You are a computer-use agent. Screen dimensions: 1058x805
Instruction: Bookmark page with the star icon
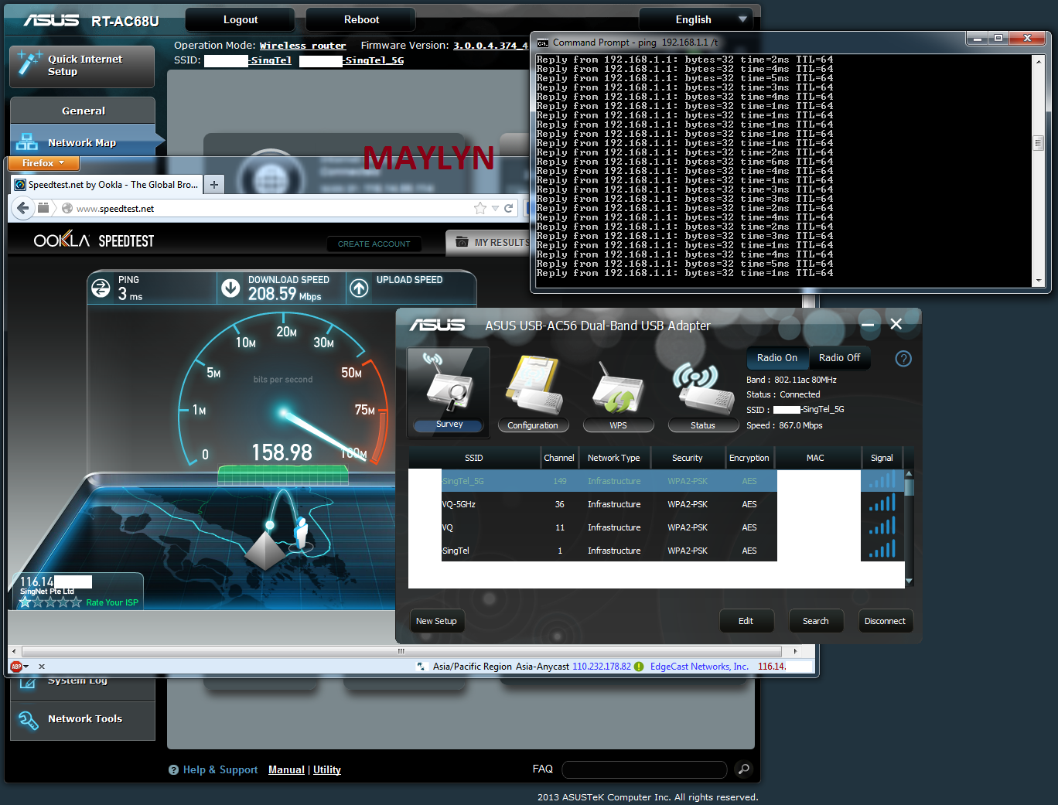(480, 208)
